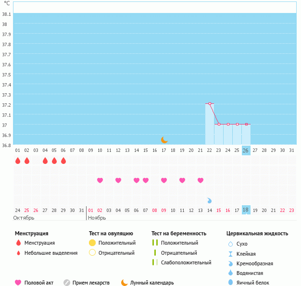Click the menstruation drop on cycle day 06

point(63,161)
